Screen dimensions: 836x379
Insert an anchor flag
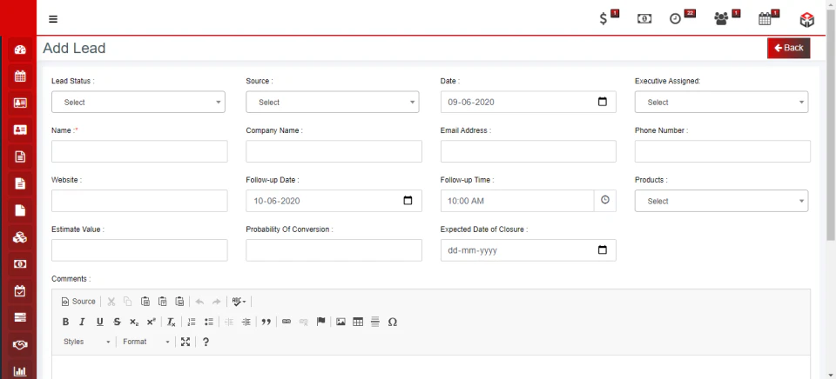(321, 322)
